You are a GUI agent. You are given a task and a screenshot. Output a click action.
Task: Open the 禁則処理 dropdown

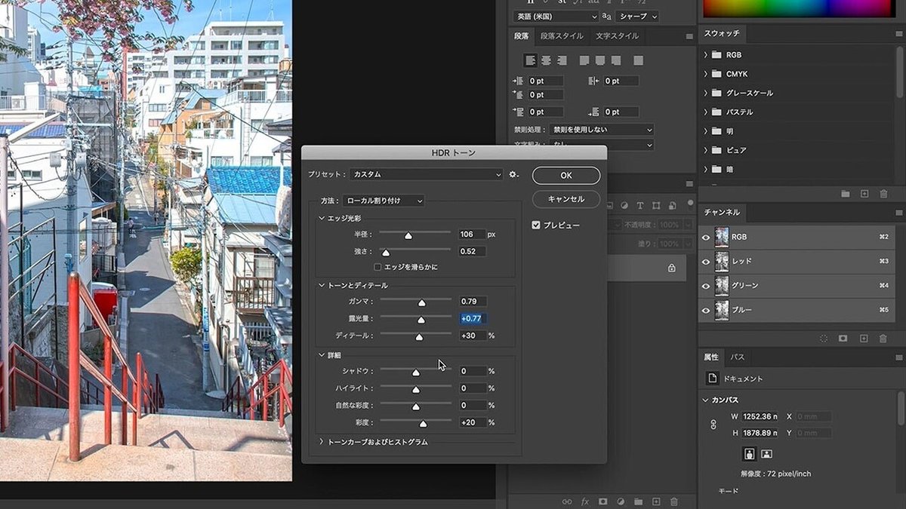[x=601, y=130]
